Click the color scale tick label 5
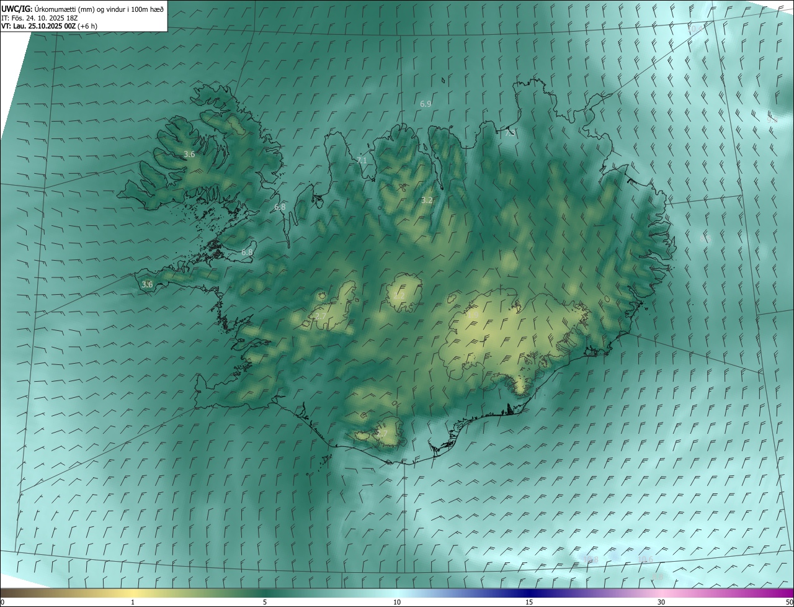 265,602
